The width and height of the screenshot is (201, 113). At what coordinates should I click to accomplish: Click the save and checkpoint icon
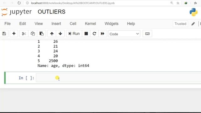pyautogui.click(x=4, y=34)
